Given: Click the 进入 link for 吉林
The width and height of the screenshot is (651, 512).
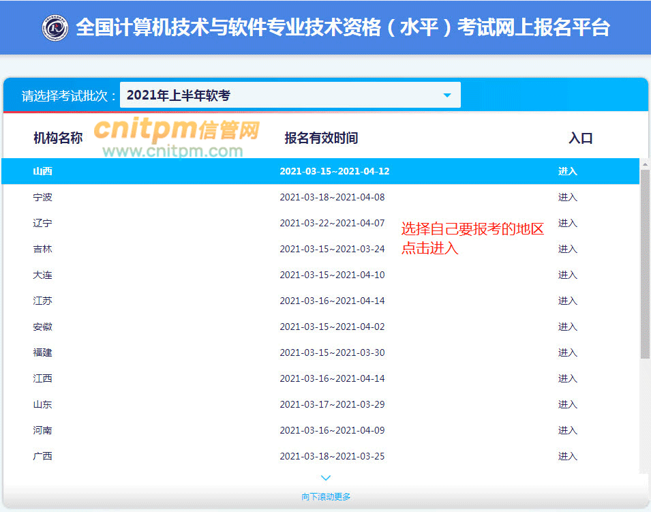Looking at the screenshot, I should (568, 249).
